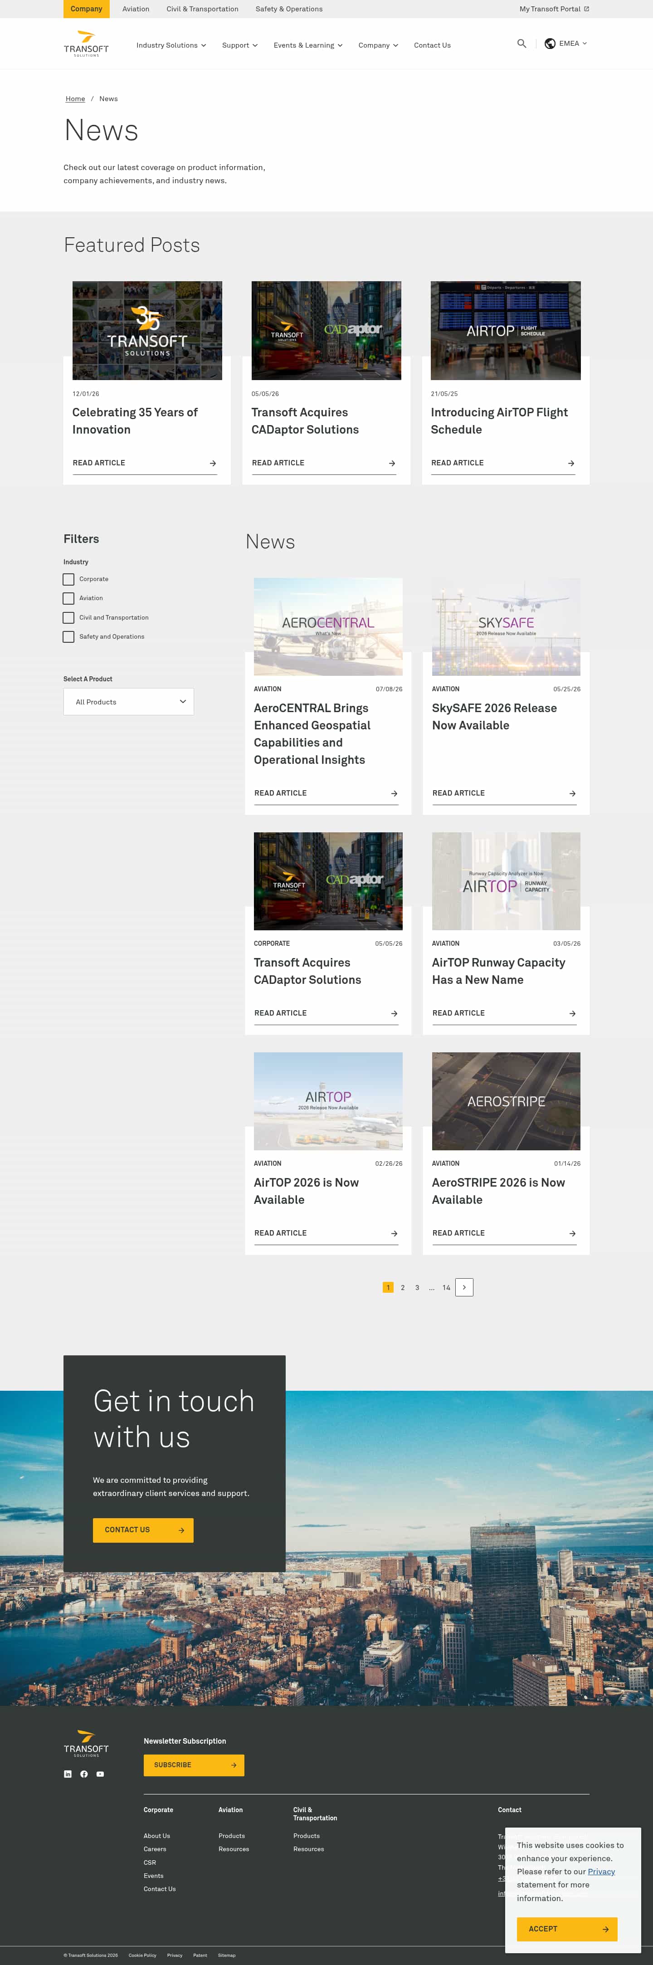653x1965 pixels.
Task: Open Privacy statement link in cookie notice
Action: (x=601, y=1871)
